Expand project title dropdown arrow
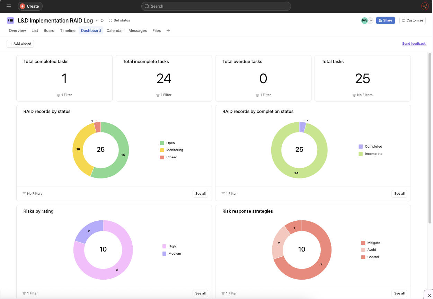 (97, 20)
